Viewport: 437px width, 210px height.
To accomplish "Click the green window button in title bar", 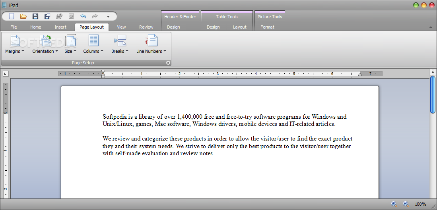I will (416, 5).
